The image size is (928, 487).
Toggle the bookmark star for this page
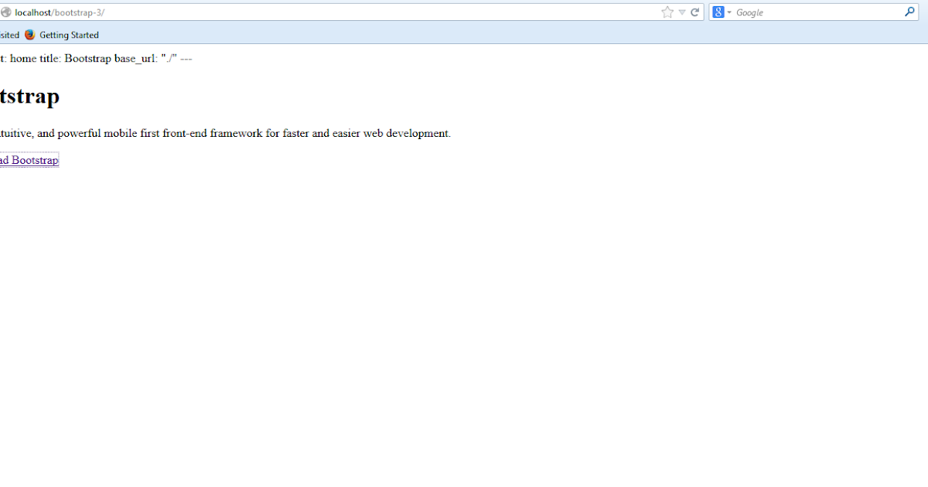pos(667,12)
